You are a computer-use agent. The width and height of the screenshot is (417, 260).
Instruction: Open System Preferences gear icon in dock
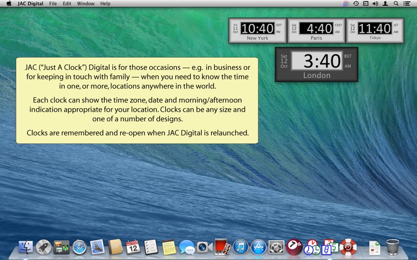point(276,248)
